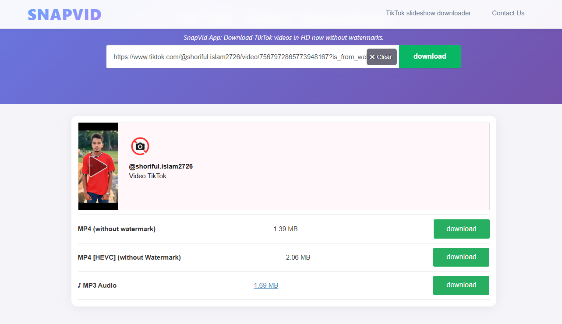Focus the TikTok URL input field
This screenshot has height=324, width=562.
[x=237, y=57]
